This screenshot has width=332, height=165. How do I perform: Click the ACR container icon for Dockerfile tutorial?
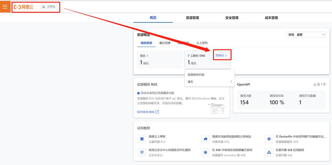(269, 139)
